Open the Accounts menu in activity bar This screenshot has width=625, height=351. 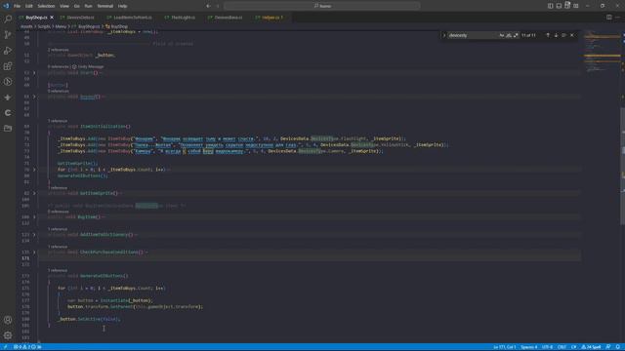pos(8,320)
